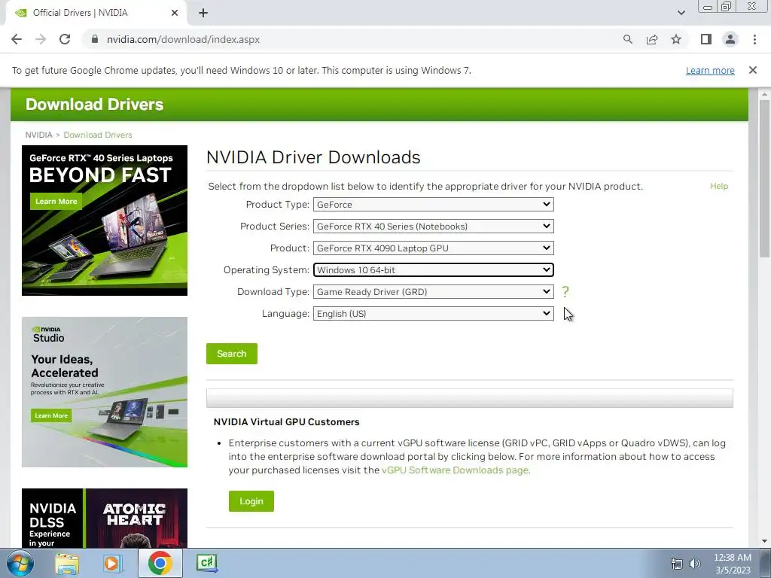Viewport: 771px width, 578px height.
Task: Click the share page icon
Action: pyautogui.click(x=652, y=39)
